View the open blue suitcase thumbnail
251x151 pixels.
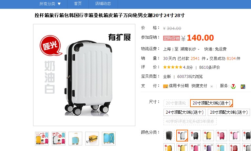pos(109,139)
